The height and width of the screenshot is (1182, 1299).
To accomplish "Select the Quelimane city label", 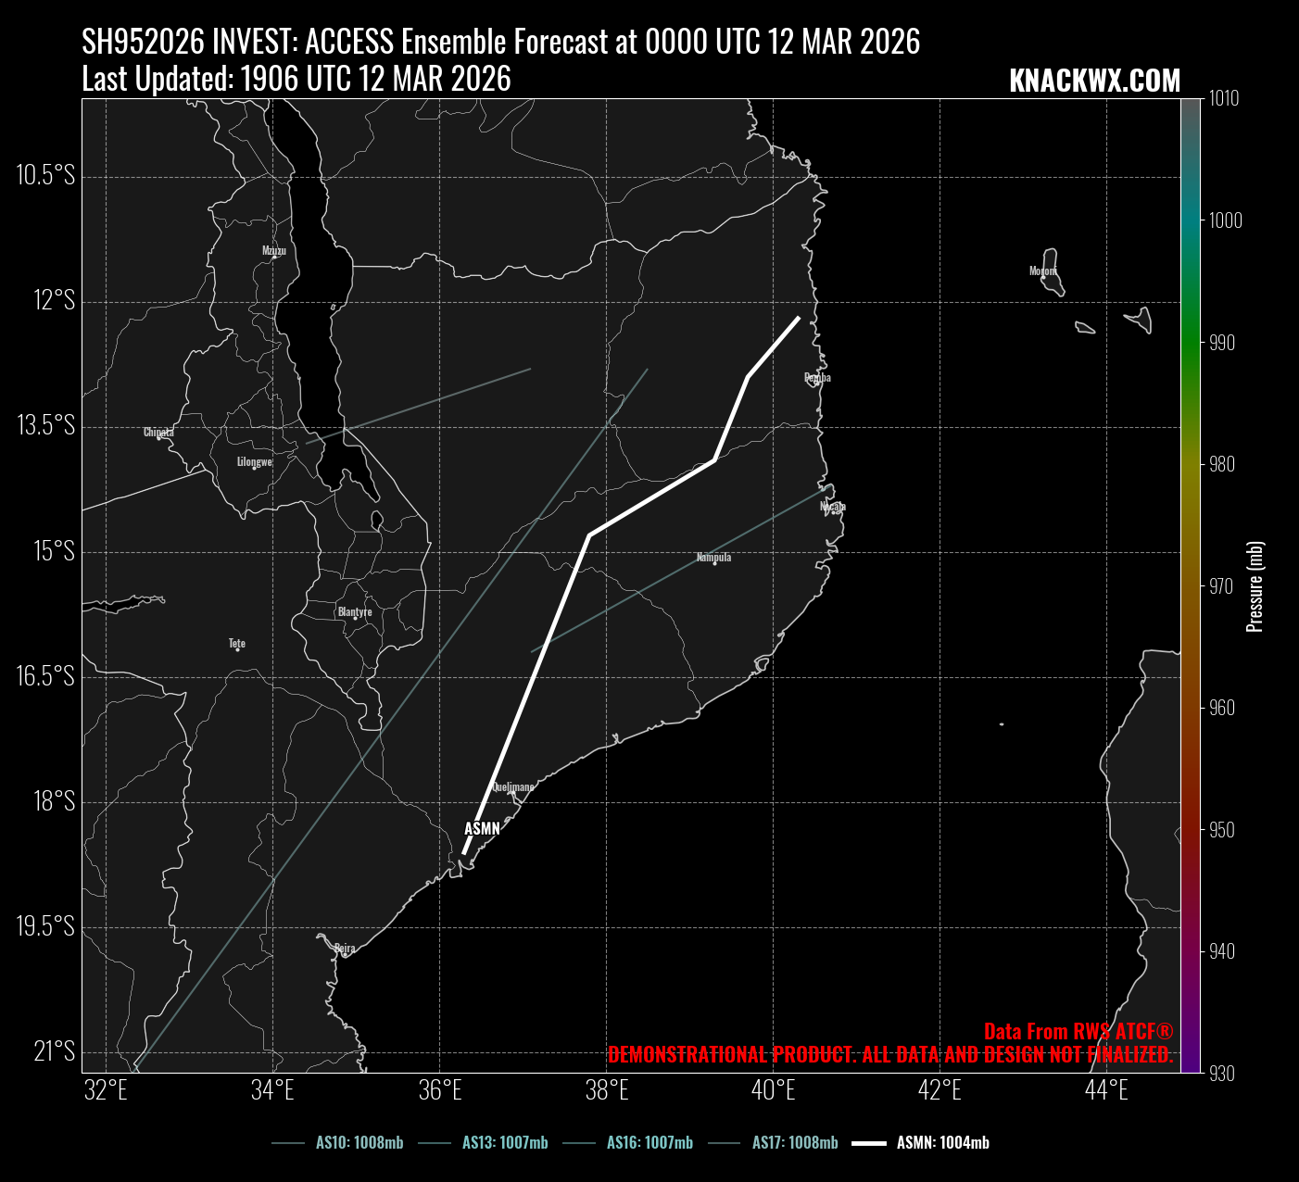I will click(x=512, y=787).
